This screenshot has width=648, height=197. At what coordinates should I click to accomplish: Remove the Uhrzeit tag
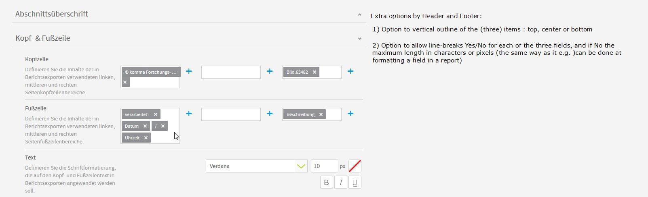point(146,138)
